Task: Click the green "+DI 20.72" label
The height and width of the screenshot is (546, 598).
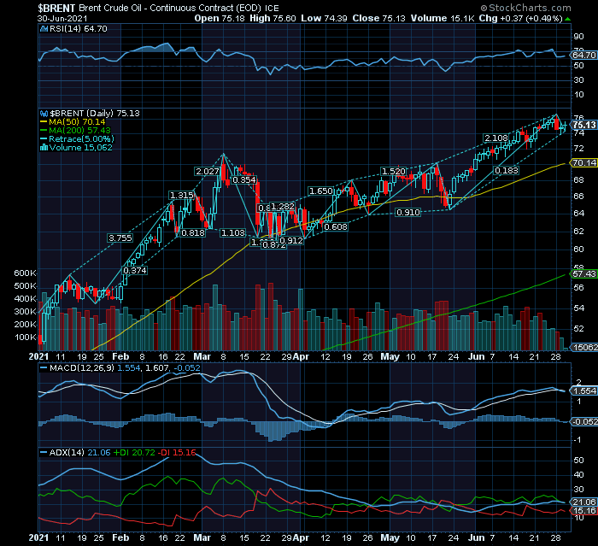Action: click(134, 453)
